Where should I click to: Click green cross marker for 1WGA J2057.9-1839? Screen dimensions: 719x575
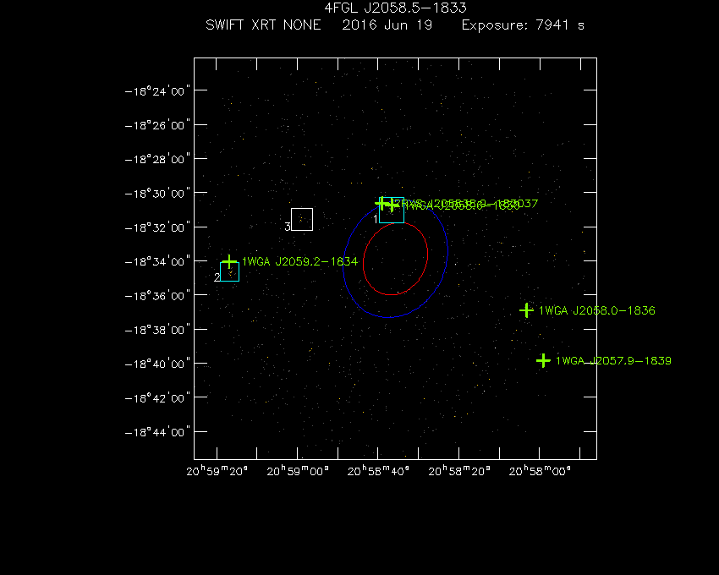point(543,360)
